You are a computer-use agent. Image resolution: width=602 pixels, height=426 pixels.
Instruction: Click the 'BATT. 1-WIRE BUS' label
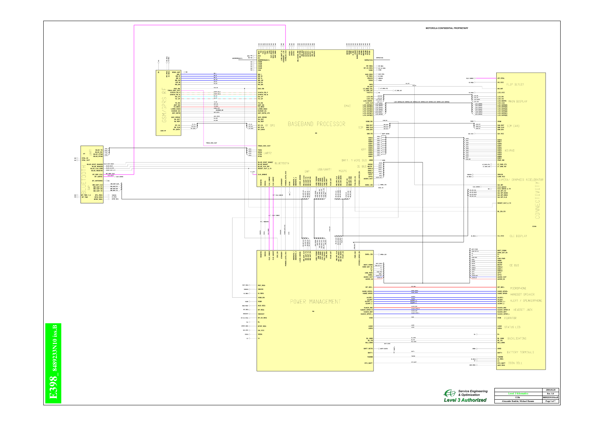pos(354,160)
